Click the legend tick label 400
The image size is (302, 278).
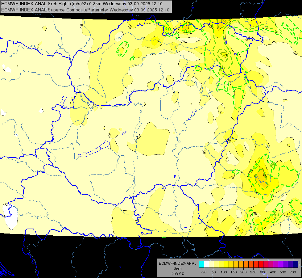point(273,272)
